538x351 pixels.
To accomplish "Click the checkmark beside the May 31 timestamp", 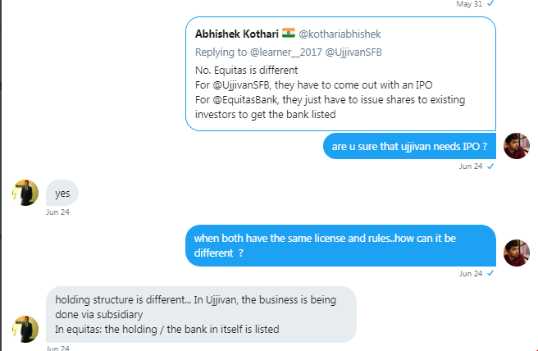I will (x=490, y=3).
